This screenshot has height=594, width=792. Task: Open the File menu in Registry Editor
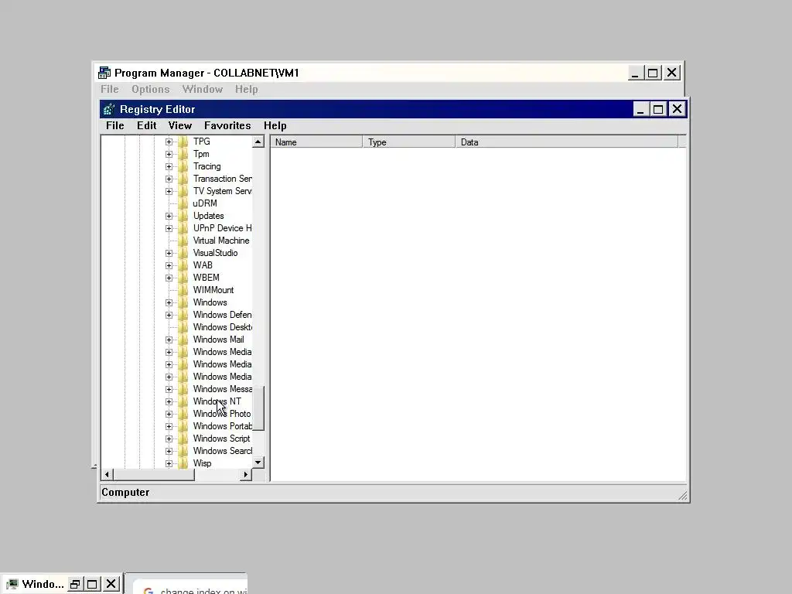[114, 126]
